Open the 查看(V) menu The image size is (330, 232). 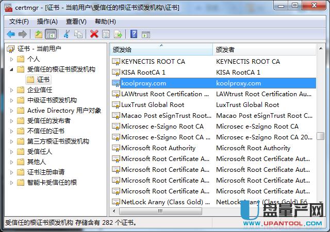pyautogui.click(x=76, y=22)
